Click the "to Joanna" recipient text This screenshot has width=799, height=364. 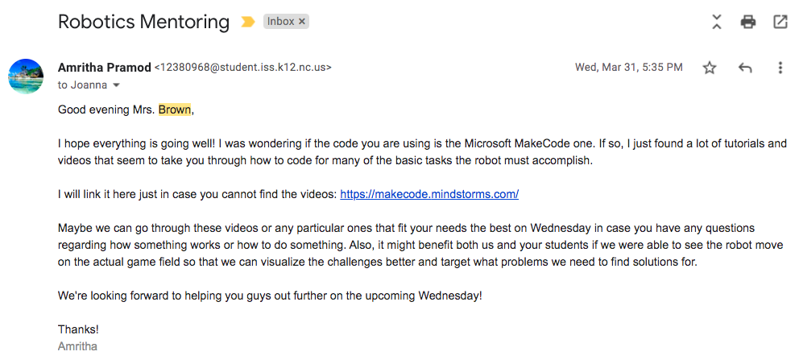point(83,85)
